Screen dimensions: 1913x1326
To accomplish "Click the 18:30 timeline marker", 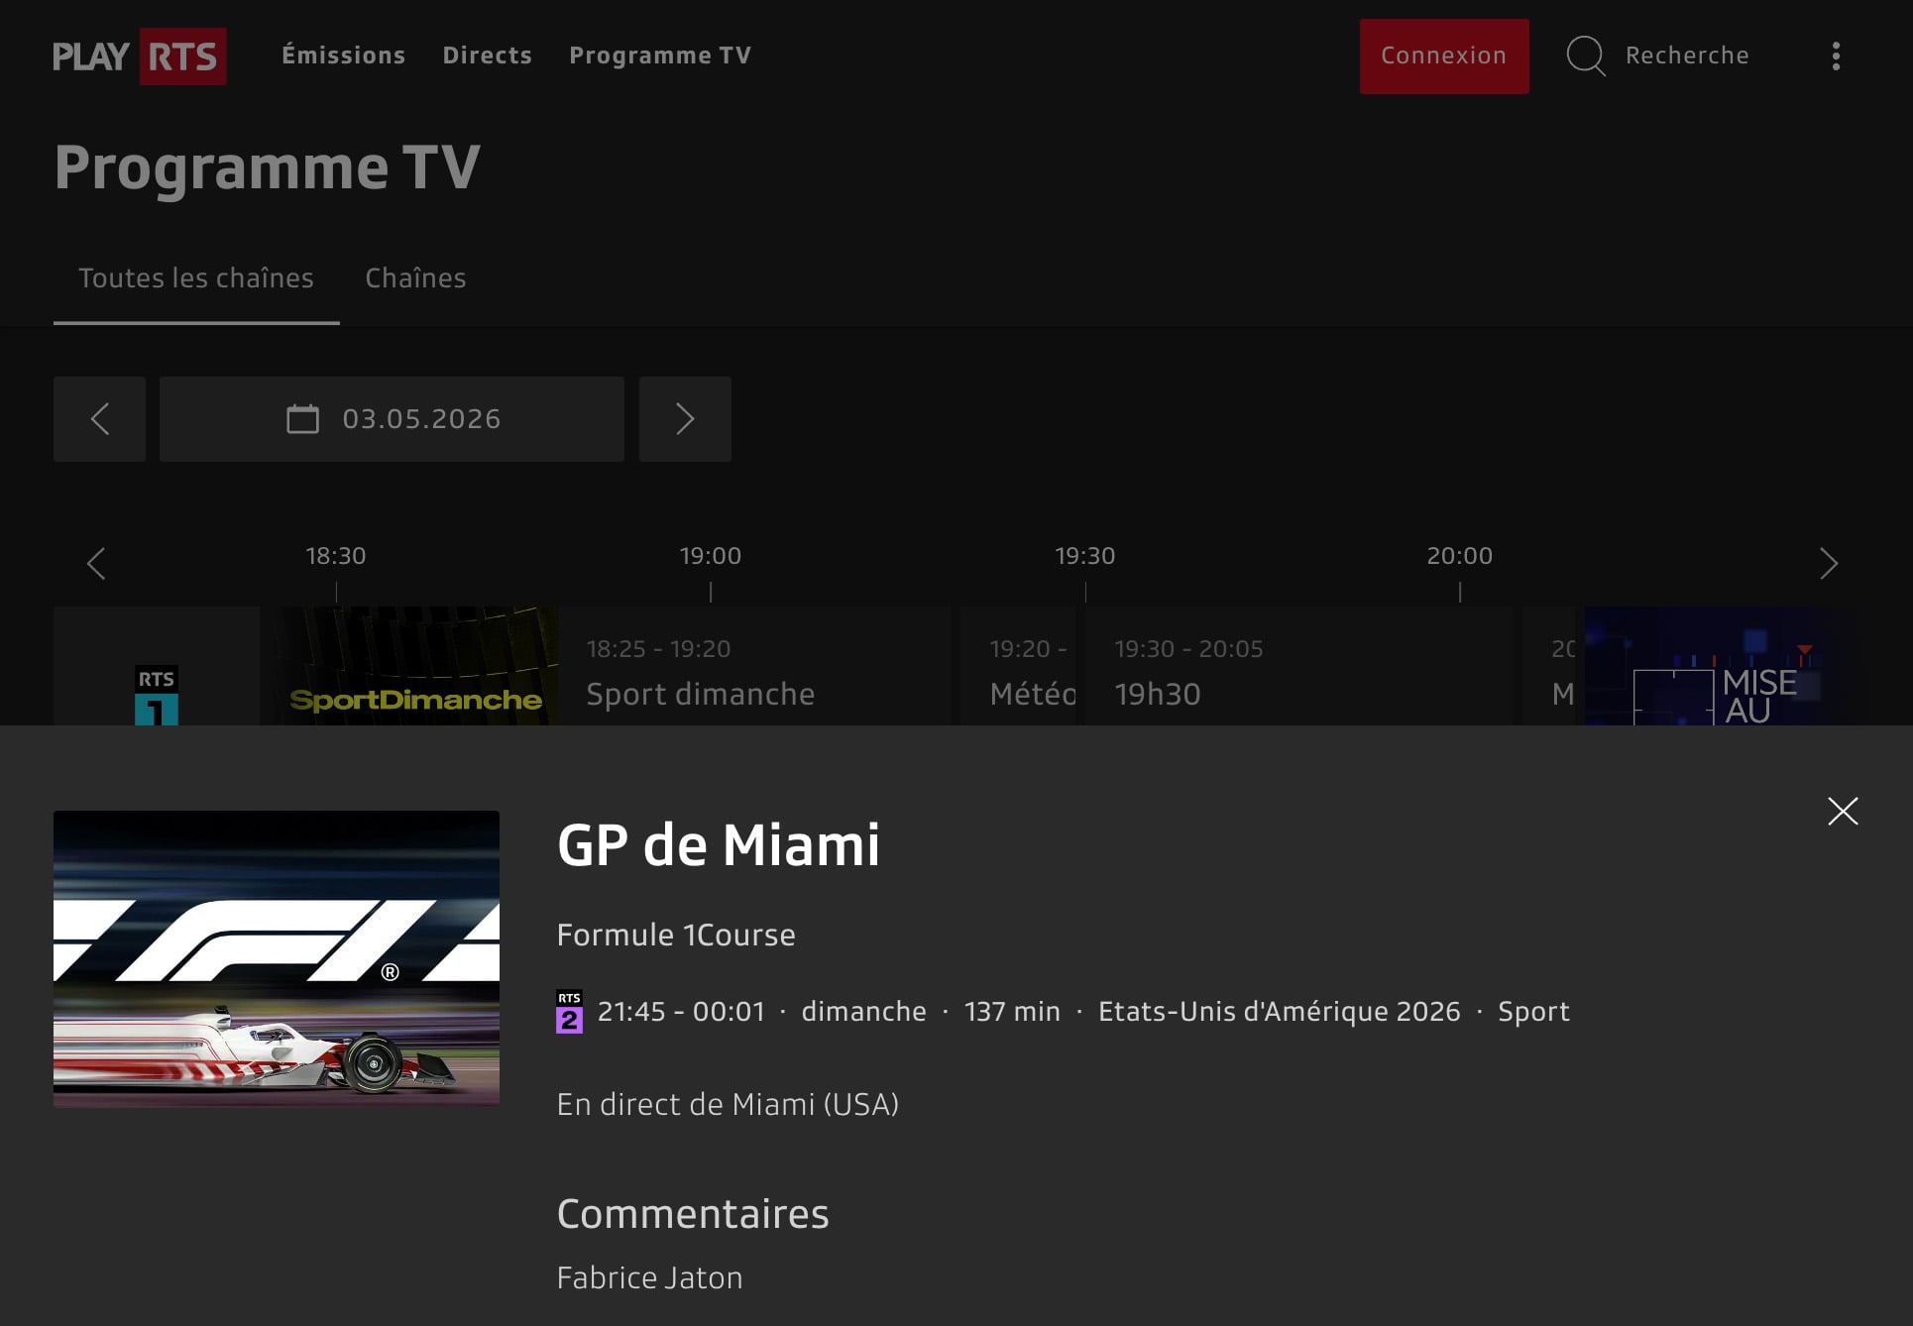I will click(x=336, y=556).
